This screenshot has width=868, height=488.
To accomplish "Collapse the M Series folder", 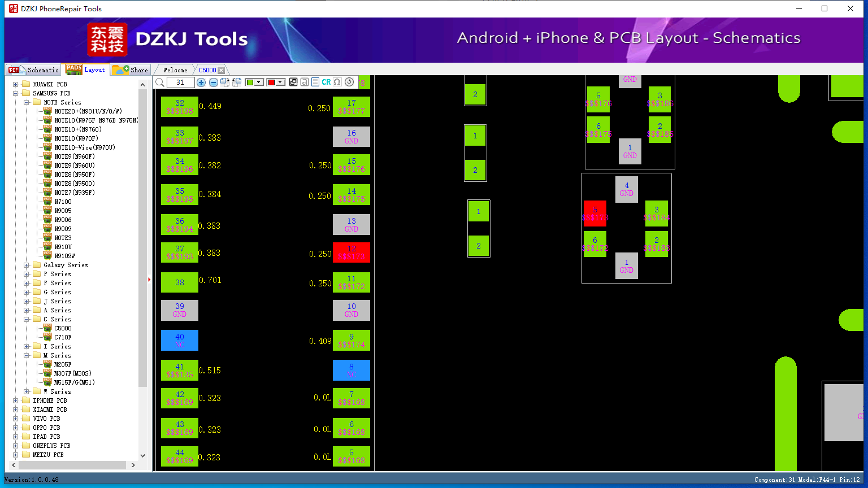I will click(27, 355).
